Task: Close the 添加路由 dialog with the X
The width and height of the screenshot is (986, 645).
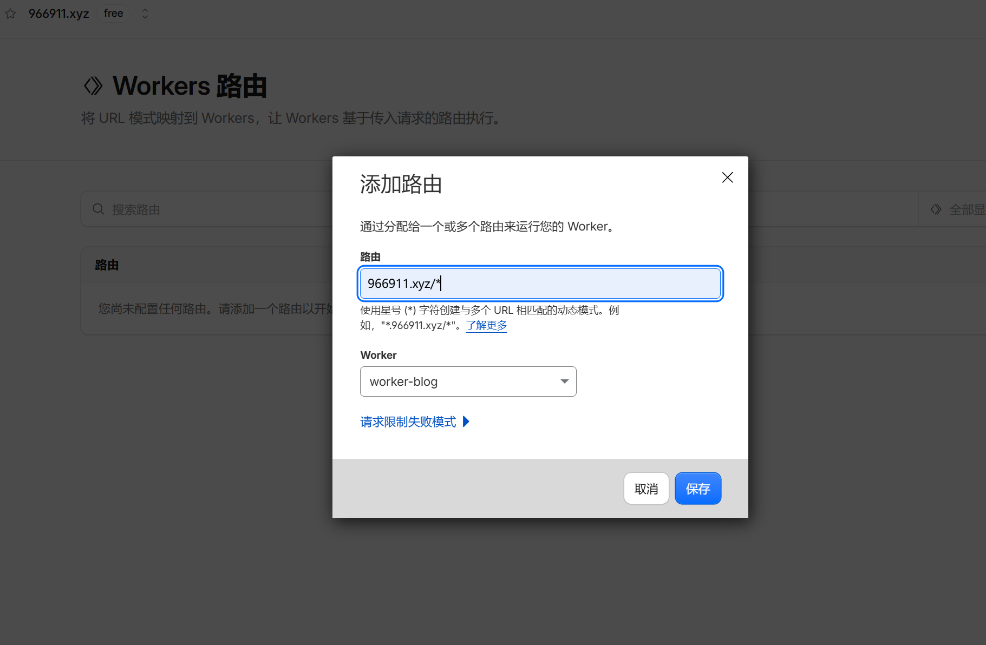Action: tap(727, 177)
